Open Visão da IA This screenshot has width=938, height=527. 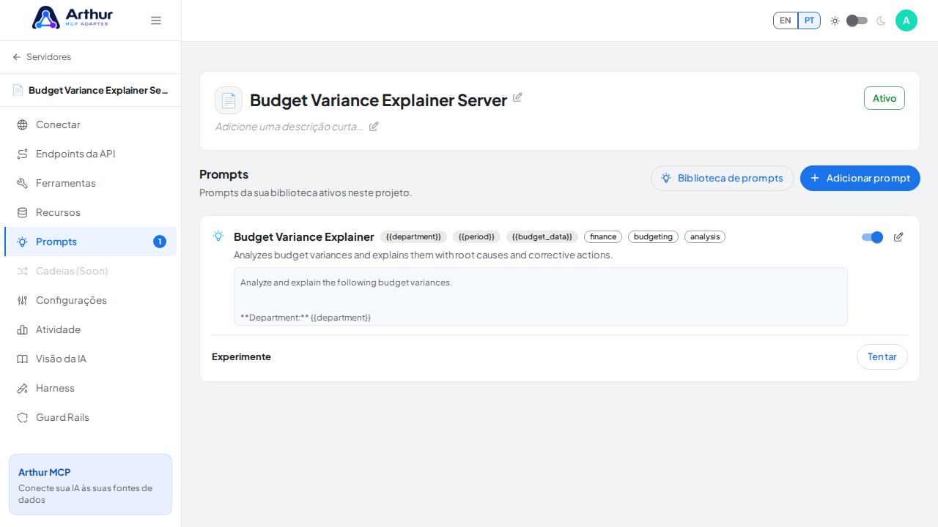point(91,359)
